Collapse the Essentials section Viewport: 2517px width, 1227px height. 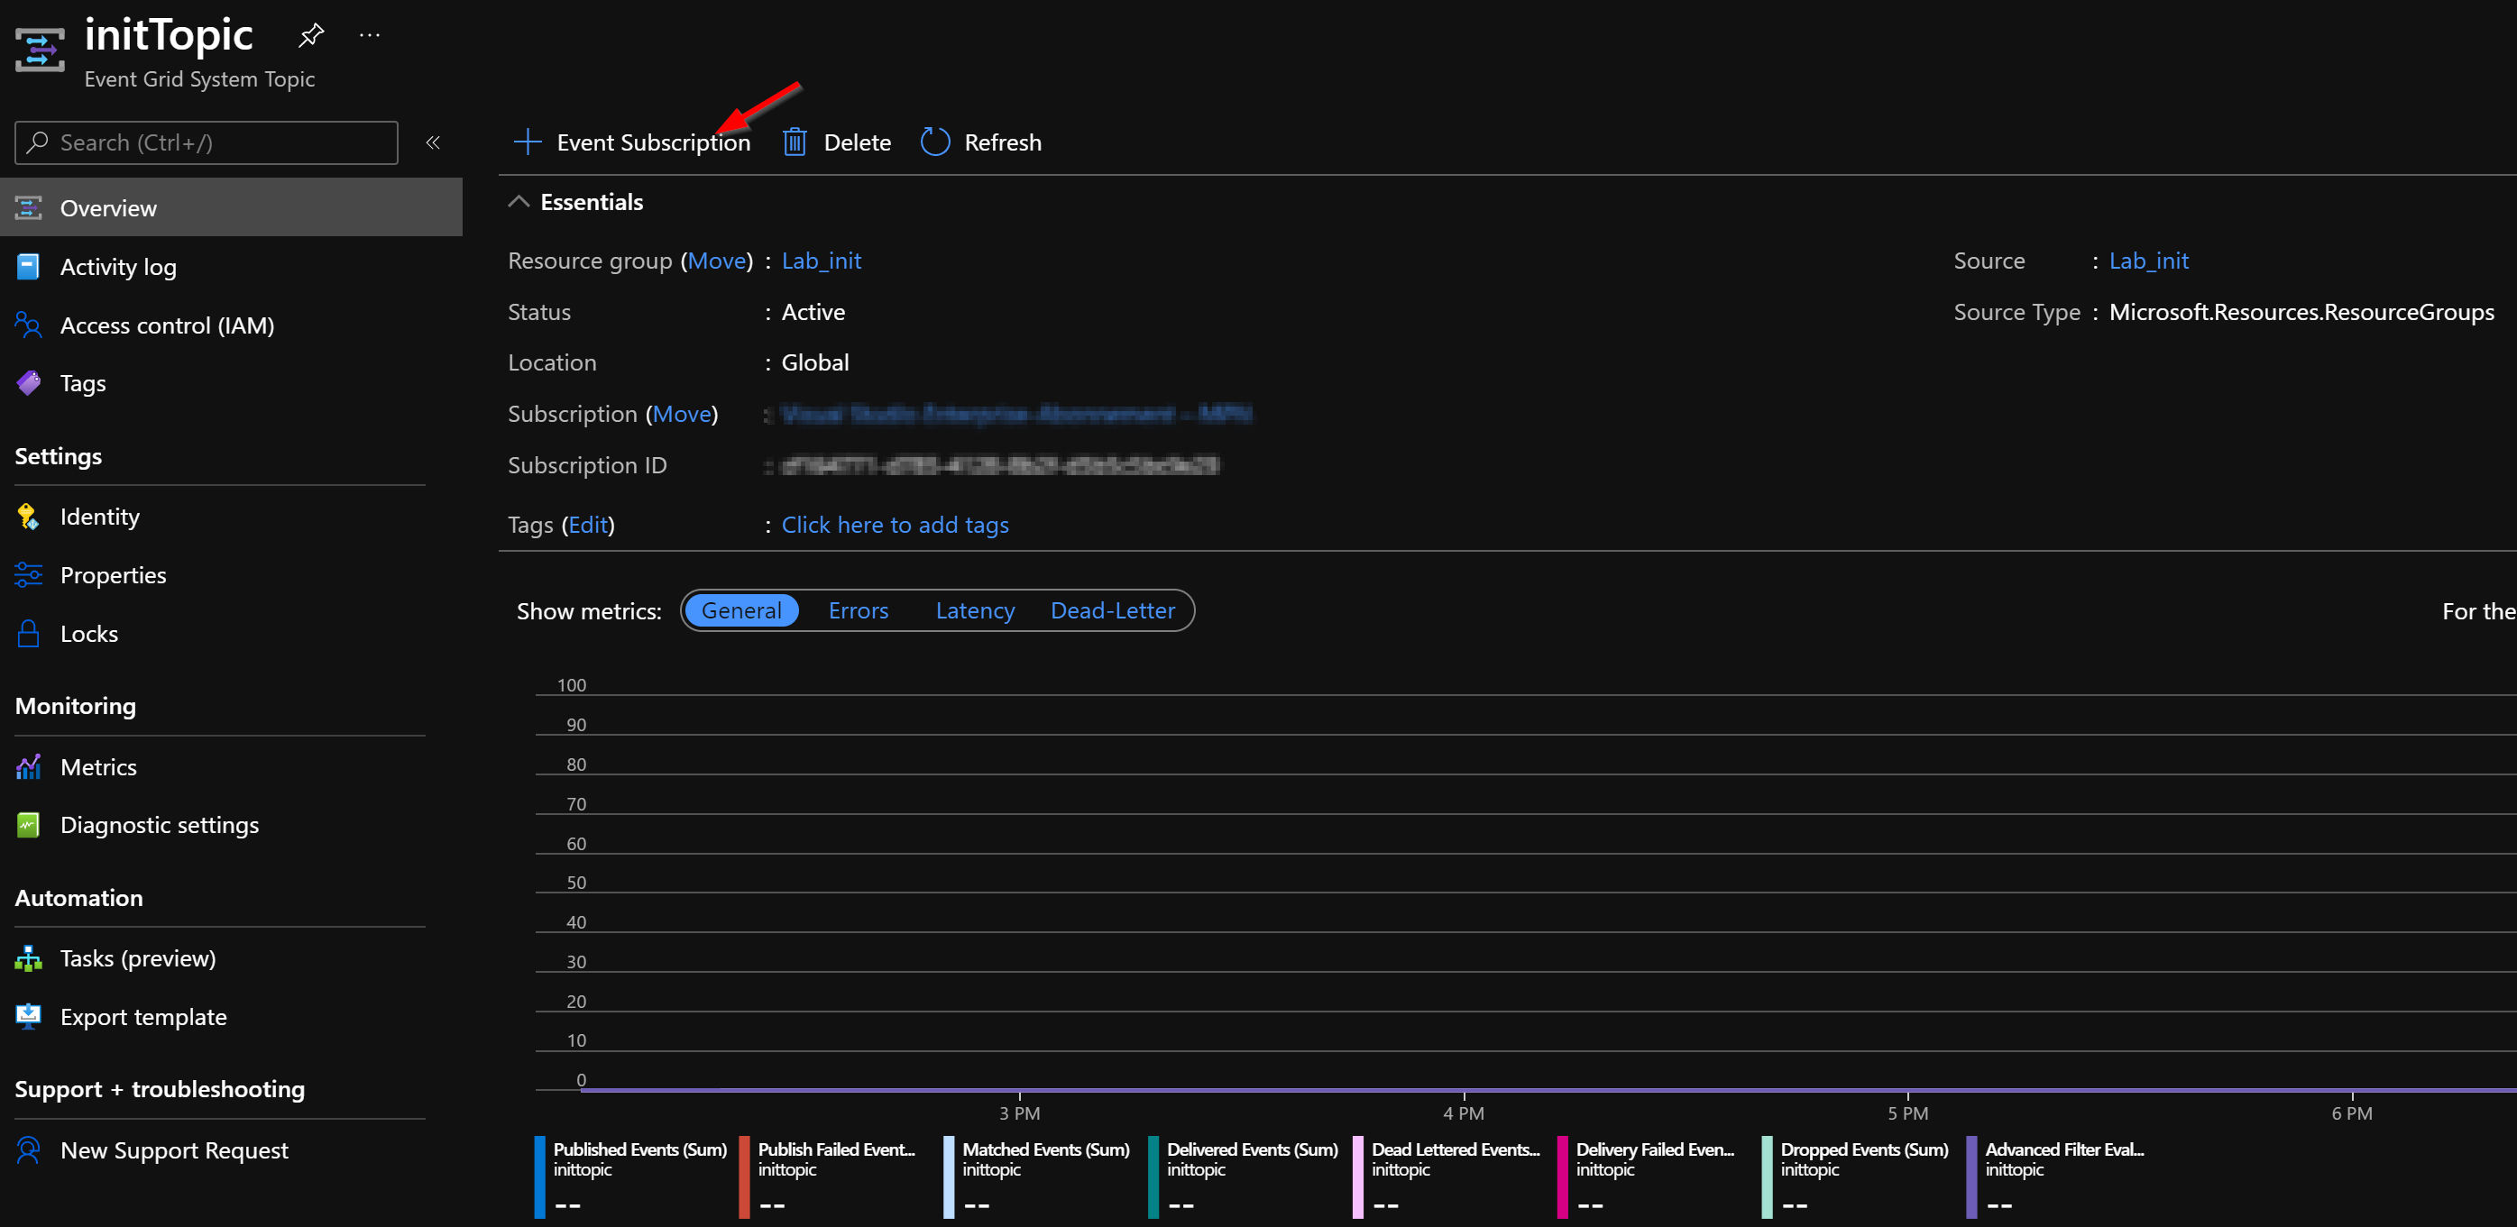click(519, 201)
